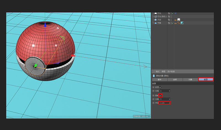Open the 模式 mode menu
221x130 pixels.
pyautogui.click(x=158, y=71)
